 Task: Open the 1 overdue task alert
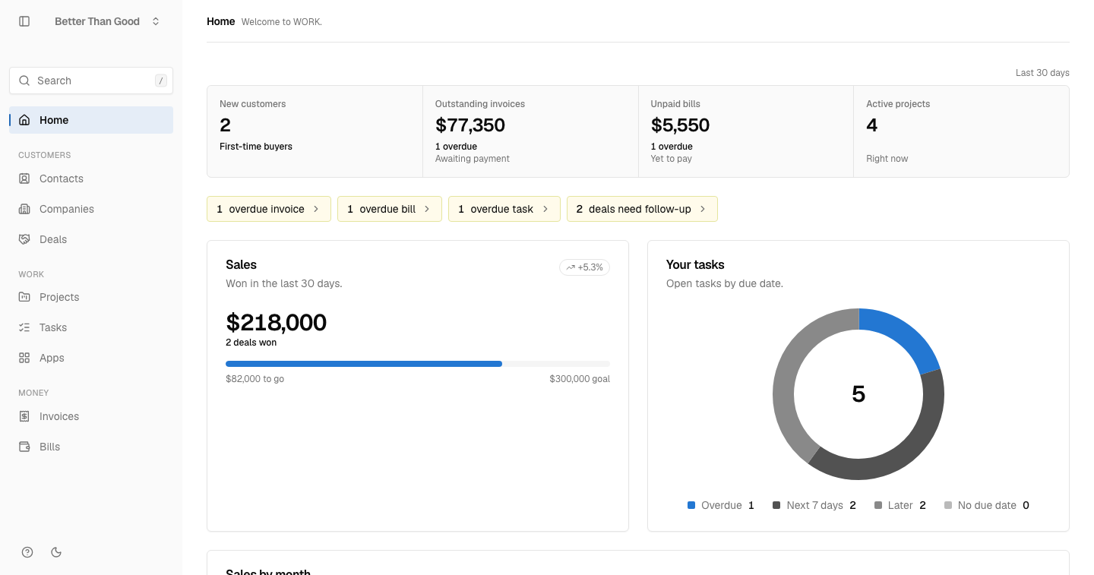click(504, 209)
